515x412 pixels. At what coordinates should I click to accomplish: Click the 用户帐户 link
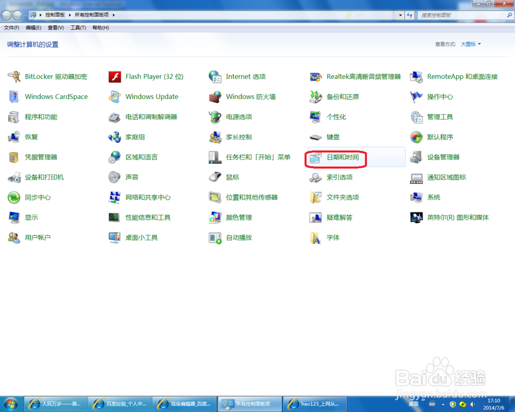tap(38, 237)
